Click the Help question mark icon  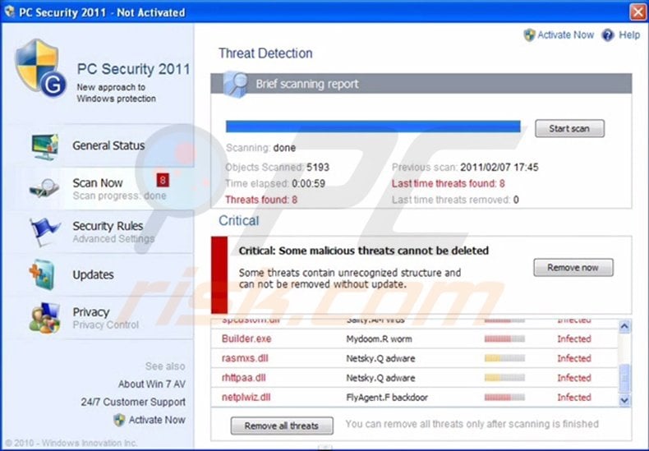pos(608,35)
